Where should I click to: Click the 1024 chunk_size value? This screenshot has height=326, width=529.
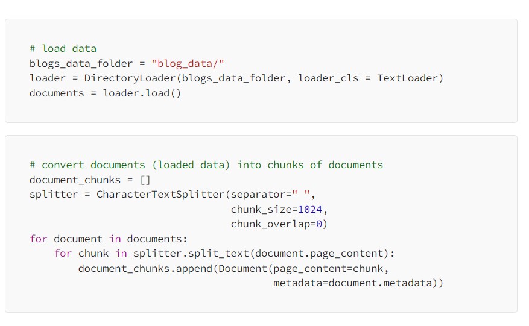tap(310, 209)
